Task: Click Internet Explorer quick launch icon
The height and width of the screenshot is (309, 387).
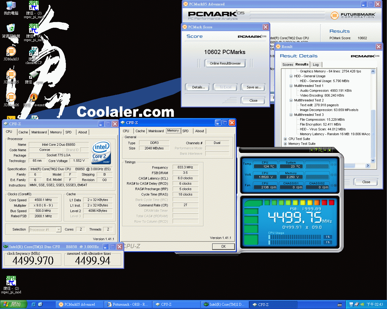Action: click(x=34, y=304)
